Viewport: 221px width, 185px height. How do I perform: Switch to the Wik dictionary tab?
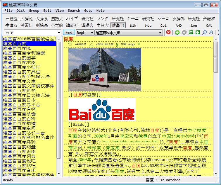pyautogui.click(x=133, y=26)
